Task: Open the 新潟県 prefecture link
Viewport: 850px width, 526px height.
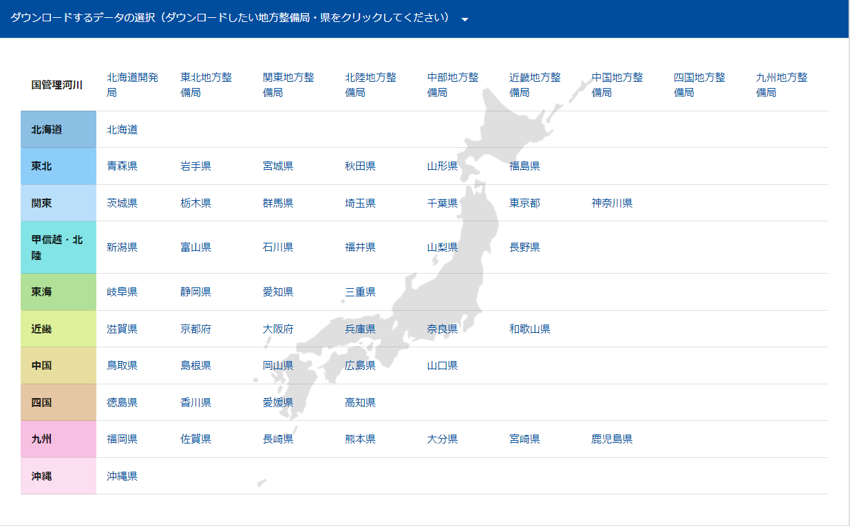Action: pos(122,247)
